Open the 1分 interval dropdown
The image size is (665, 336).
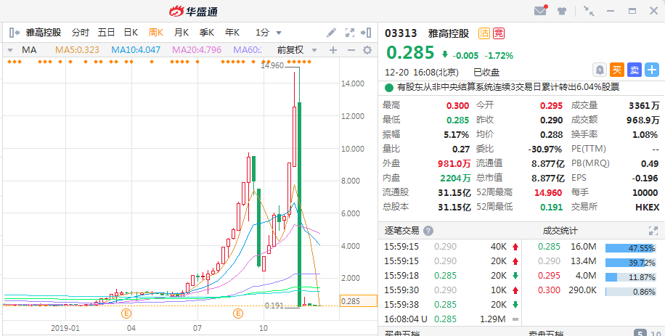(x=268, y=33)
